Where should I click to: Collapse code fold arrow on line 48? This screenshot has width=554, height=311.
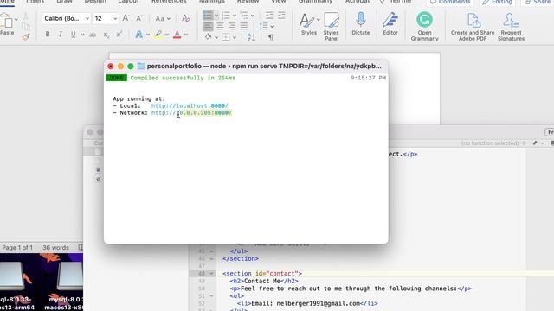click(x=211, y=273)
